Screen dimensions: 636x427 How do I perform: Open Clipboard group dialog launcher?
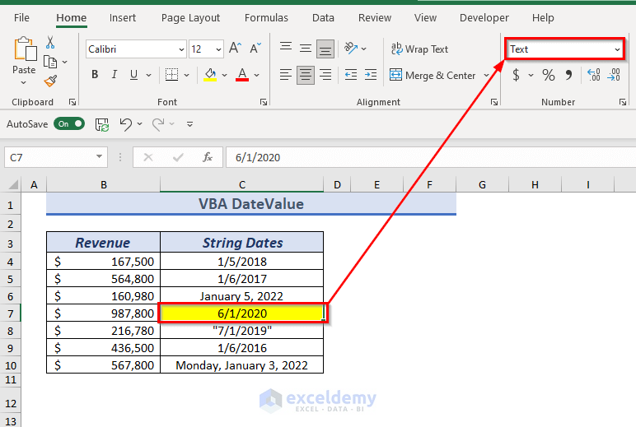click(72, 102)
